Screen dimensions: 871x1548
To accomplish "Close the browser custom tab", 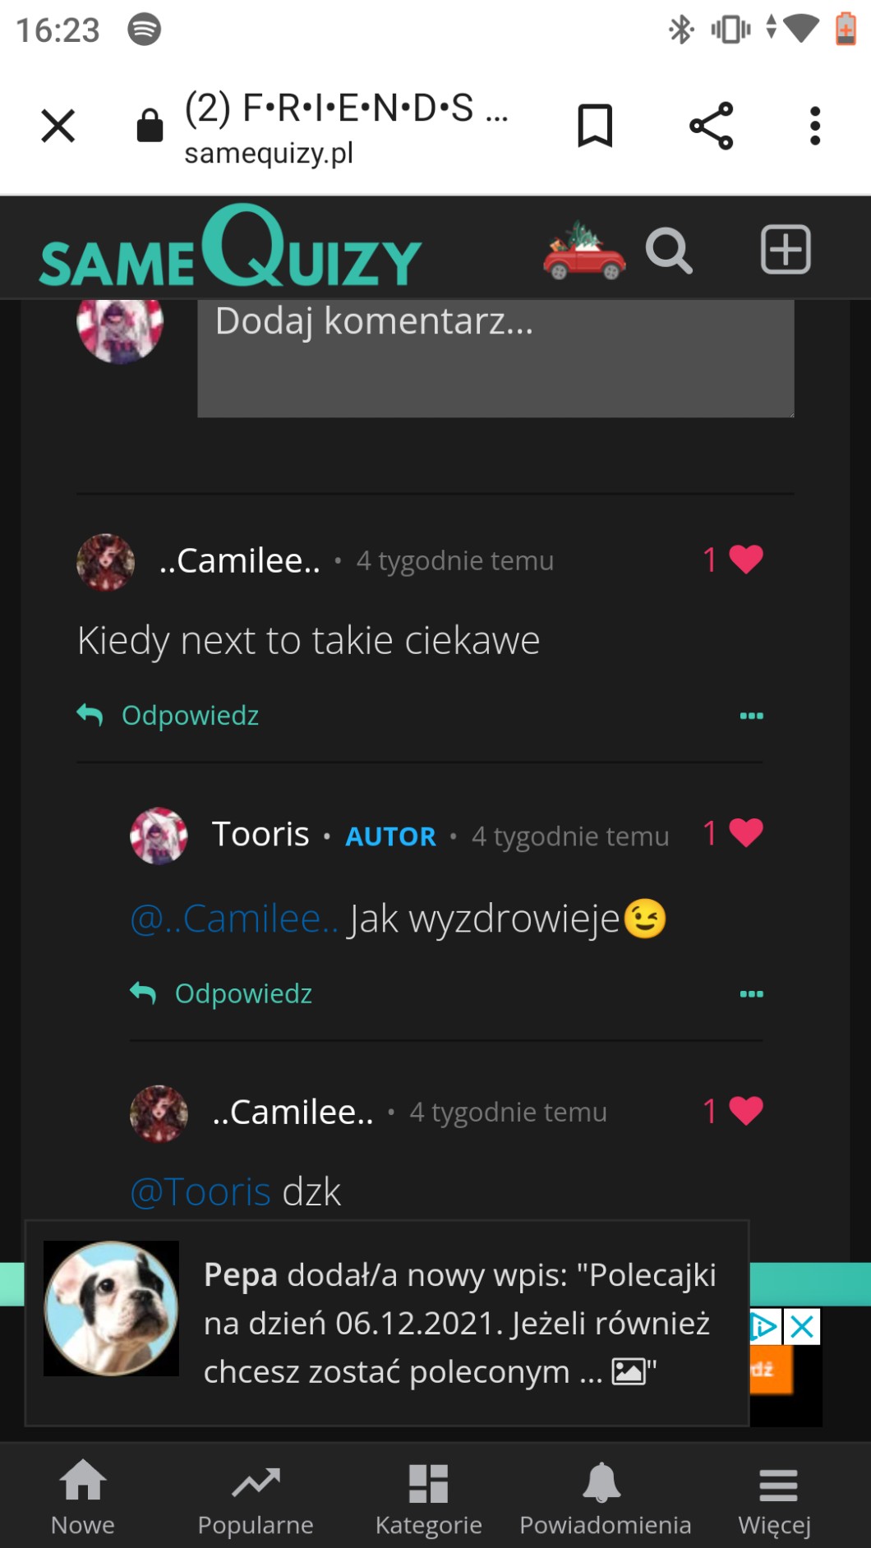I will pyautogui.click(x=58, y=126).
